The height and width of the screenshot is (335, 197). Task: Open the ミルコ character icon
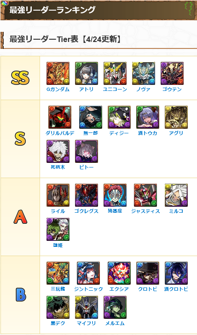click(x=176, y=195)
